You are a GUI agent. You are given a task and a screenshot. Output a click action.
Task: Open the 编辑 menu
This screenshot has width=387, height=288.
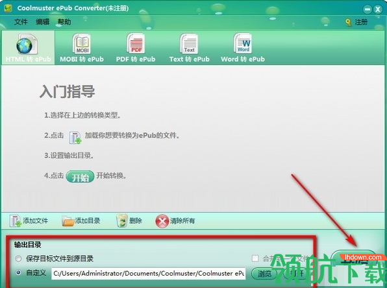coord(42,22)
